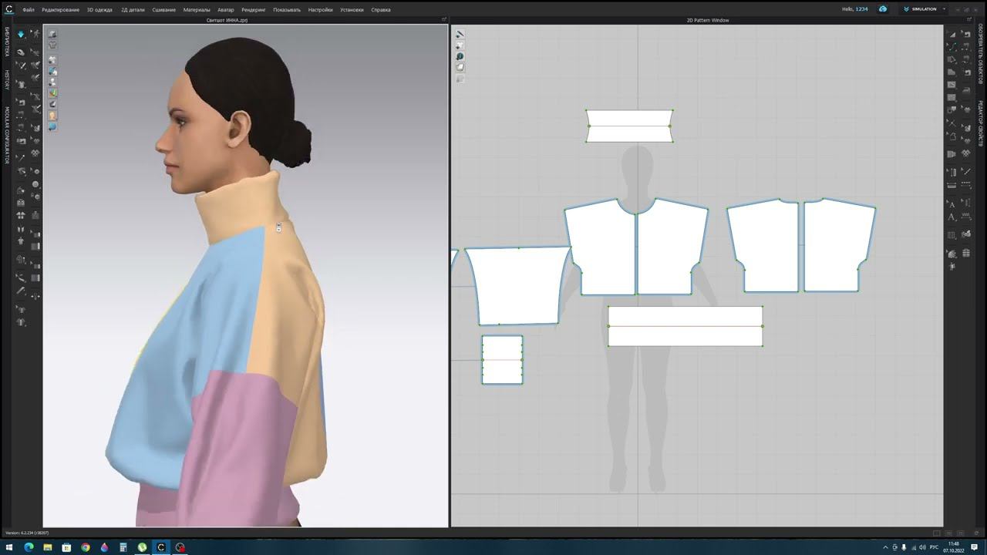Click the Свитшот ИННА.zprj window title
Viewport: 987px width, 555px height.
[227, 20]
